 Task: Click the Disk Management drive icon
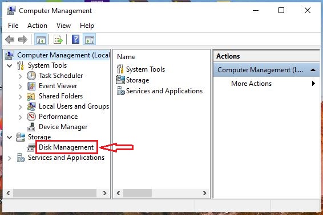(x=31, y=147)
